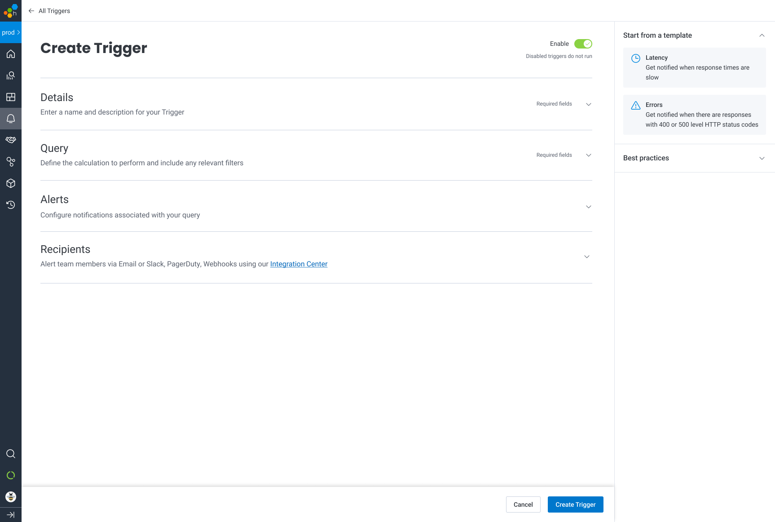Open the query history clock icon
This screenshot has height=522, width=775.
[11, 205]
